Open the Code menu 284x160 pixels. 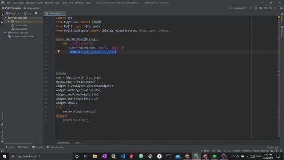(40, 3)
